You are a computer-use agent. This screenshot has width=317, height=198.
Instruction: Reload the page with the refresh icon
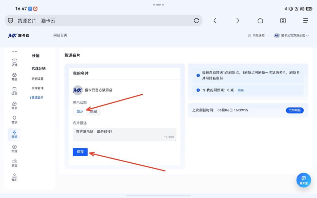(x=196, y=21)
